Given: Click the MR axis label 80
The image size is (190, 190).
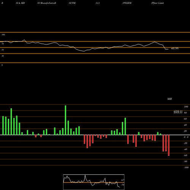Looking at the screenshot, I should 185,113.
